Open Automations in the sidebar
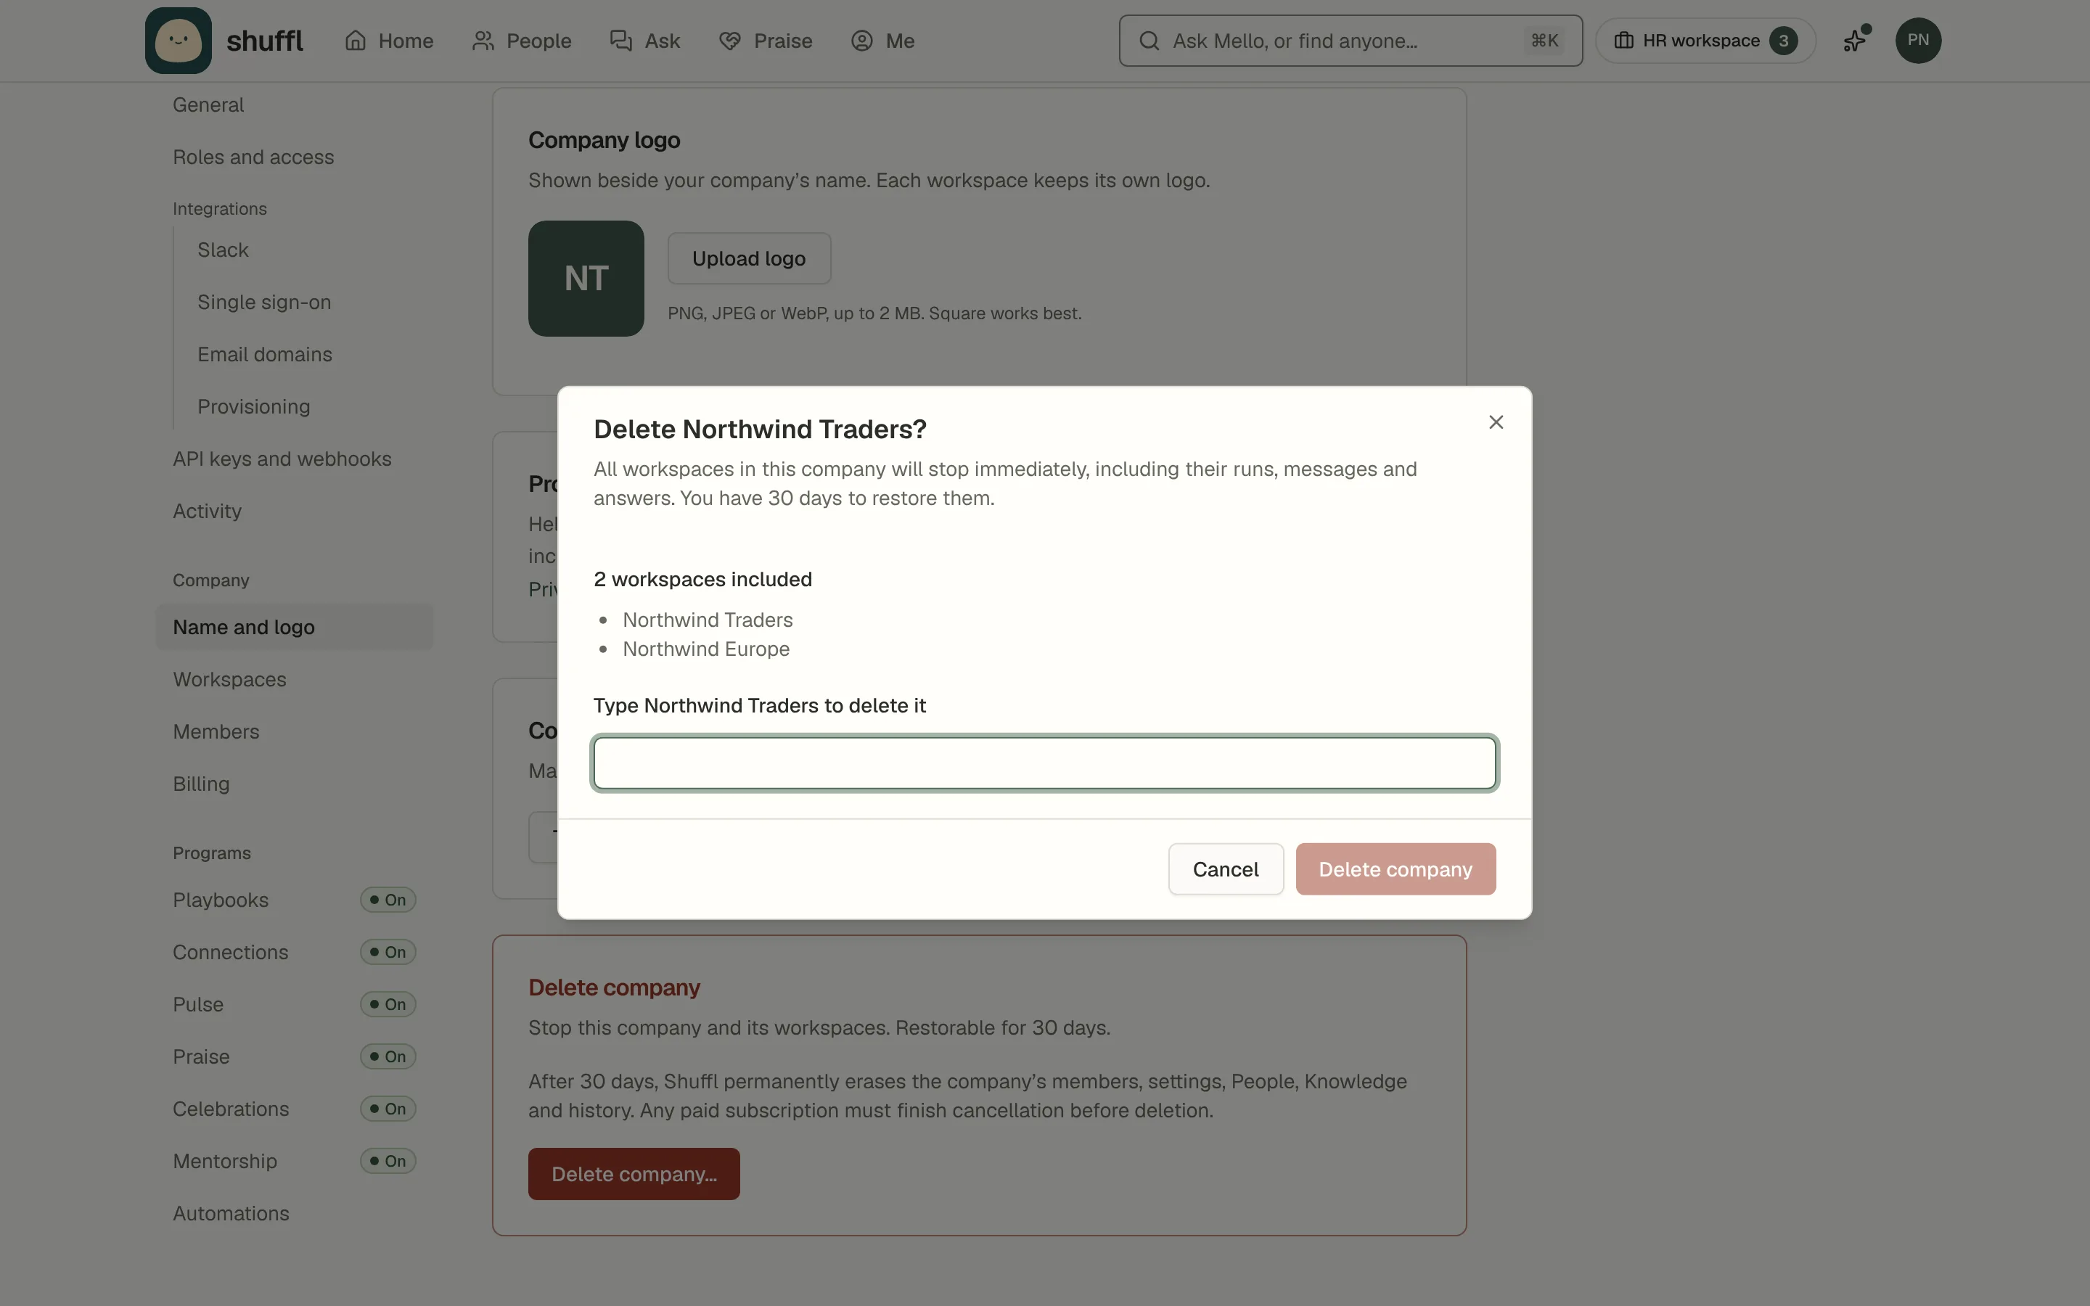Viewport: 2090px width, 1306px height. (x=231, y=1214)
